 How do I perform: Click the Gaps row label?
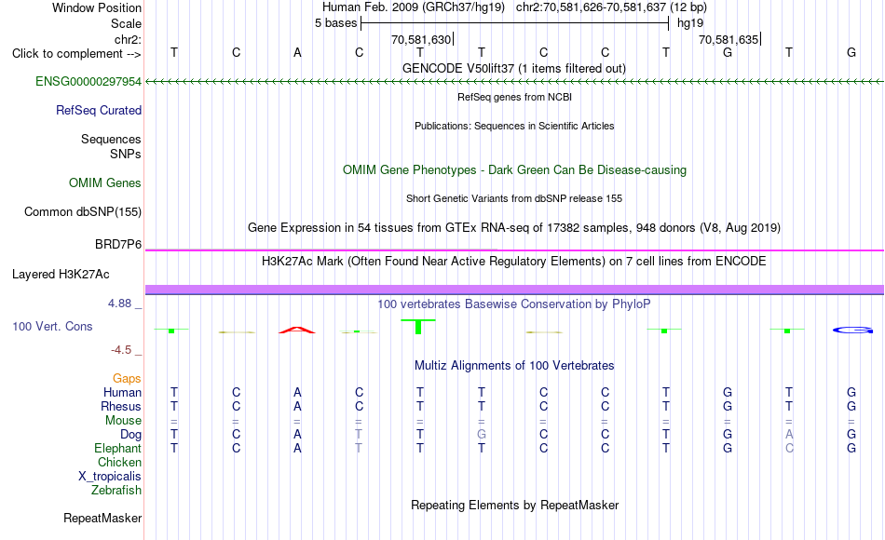pos(127,379)
